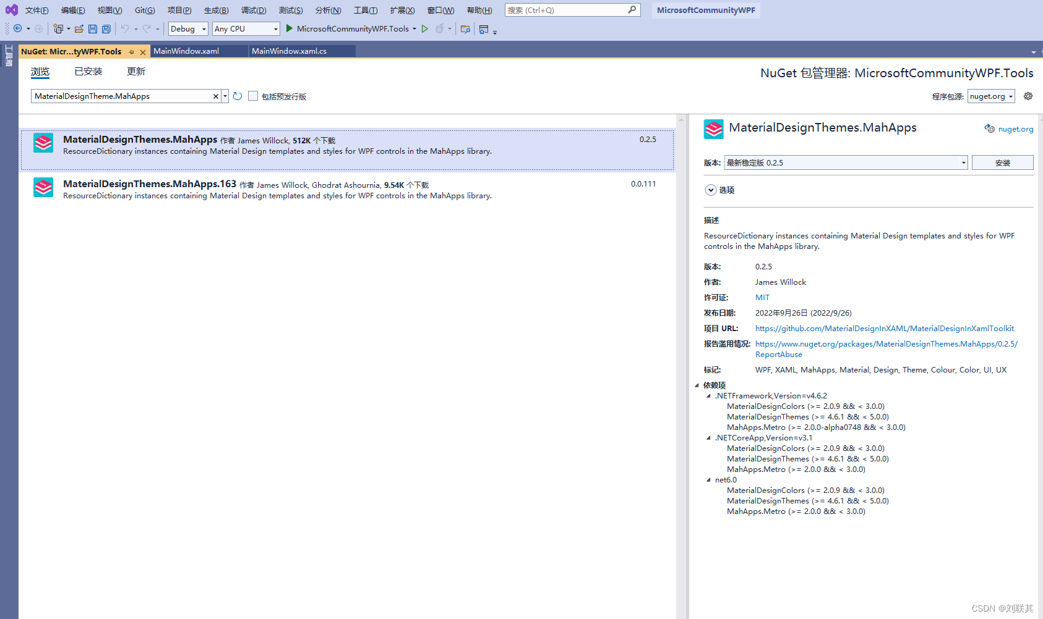Click the New Project toolbar icon
Screen dimensions: 1043x619
(x=58, y=28)
